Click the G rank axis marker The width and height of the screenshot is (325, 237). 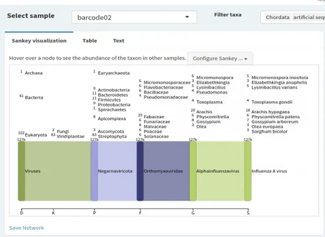click(193, 213)
